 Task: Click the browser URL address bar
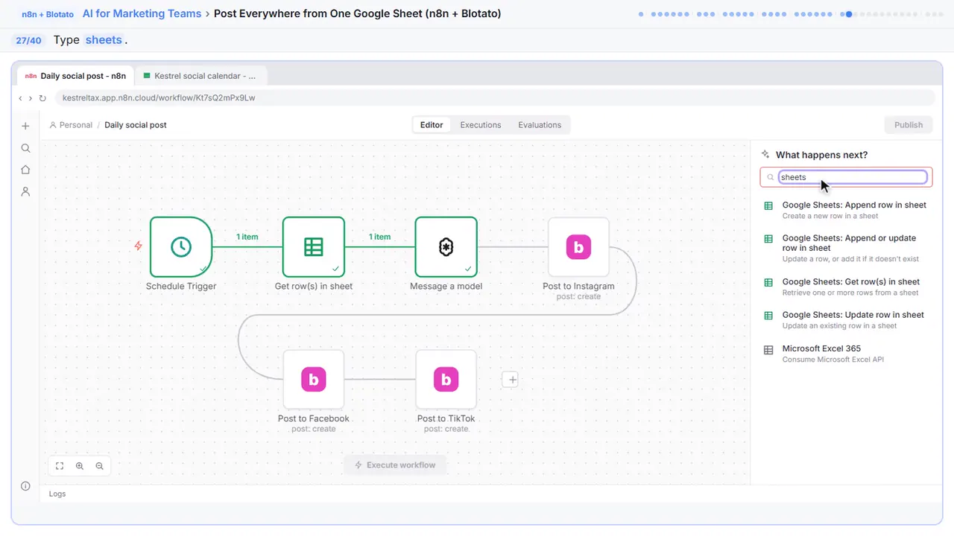click(x=495, y=98)
